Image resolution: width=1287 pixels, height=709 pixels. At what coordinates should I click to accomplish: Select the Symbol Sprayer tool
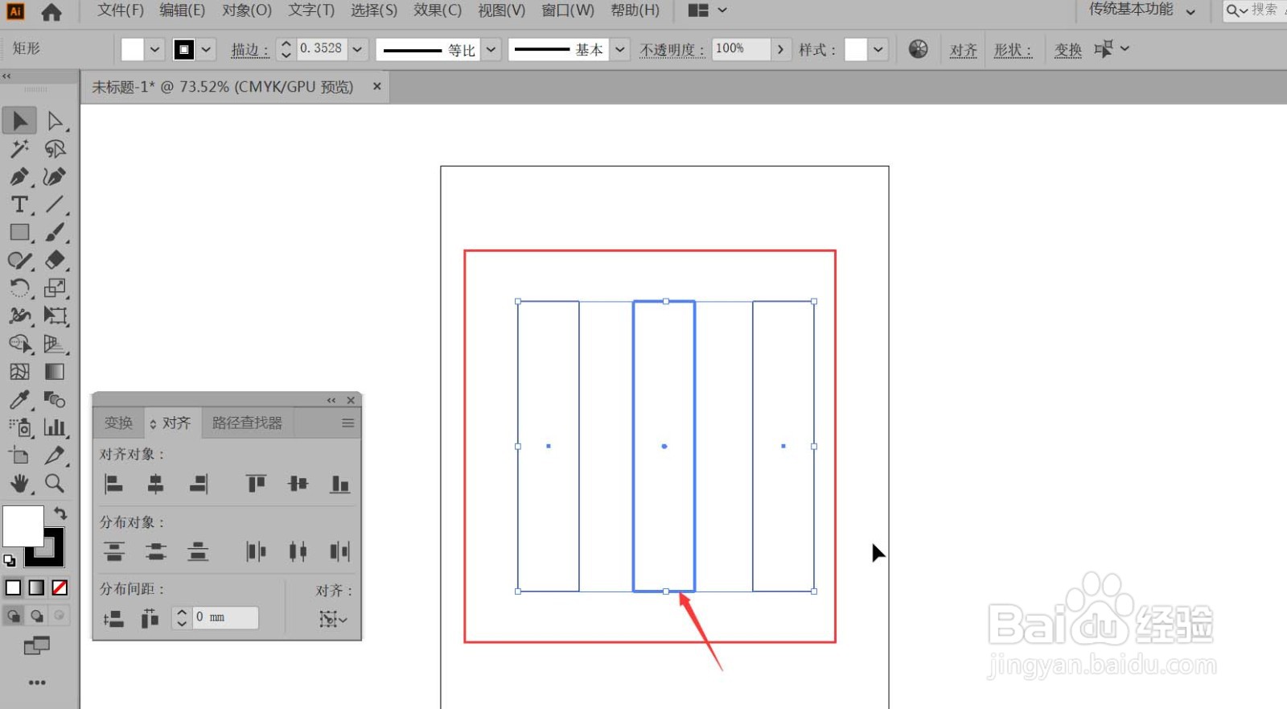(19, 427)
